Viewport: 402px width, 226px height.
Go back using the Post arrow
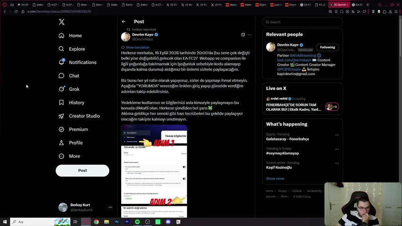[x=123, y=22]
